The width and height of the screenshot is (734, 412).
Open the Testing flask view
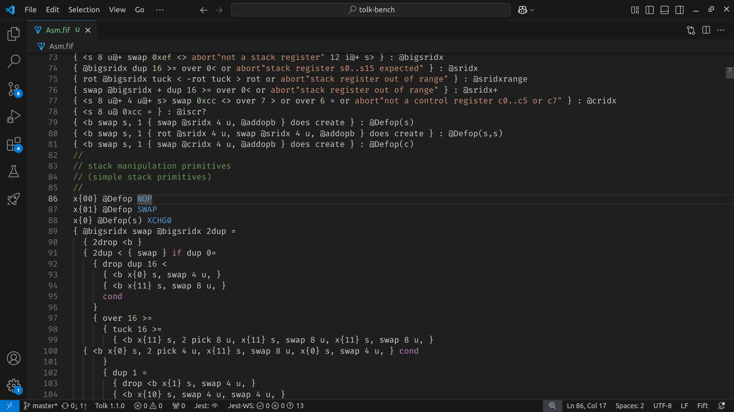(14, 172)
